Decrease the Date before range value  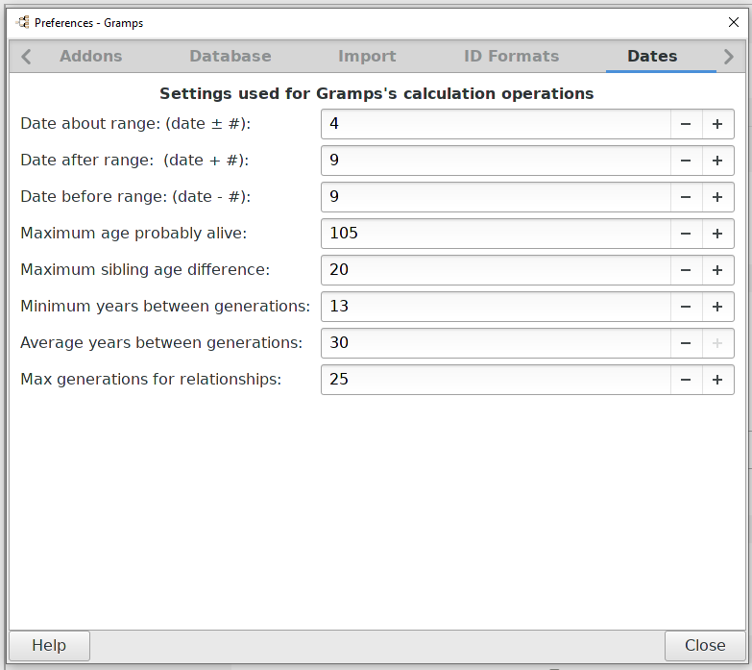686,197
